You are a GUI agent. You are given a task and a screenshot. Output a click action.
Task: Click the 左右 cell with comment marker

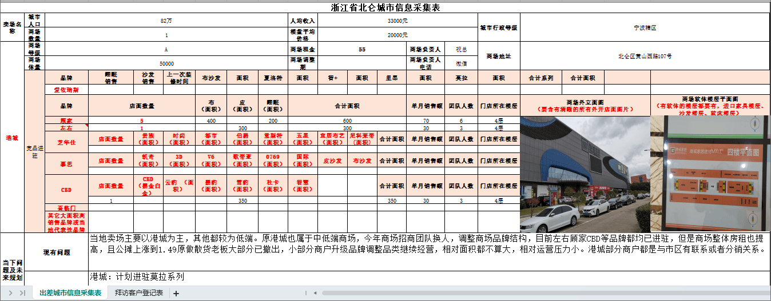point(66,129)
